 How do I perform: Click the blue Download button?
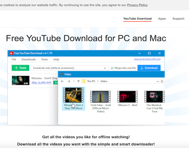(149, 68)
